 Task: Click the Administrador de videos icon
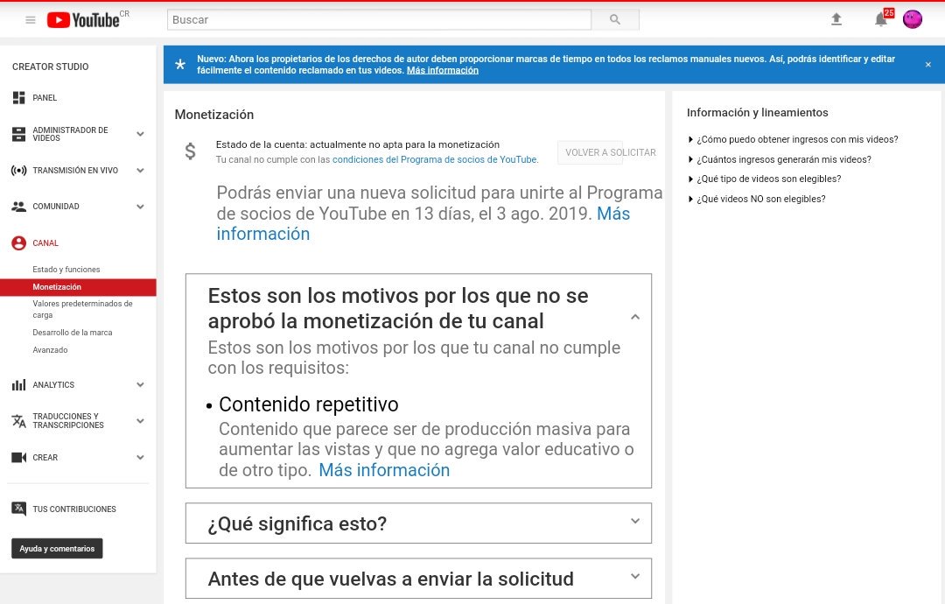pos(18,134)
